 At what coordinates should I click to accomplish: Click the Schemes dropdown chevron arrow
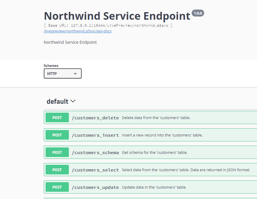pyautogui.click(x=75, y=74)
